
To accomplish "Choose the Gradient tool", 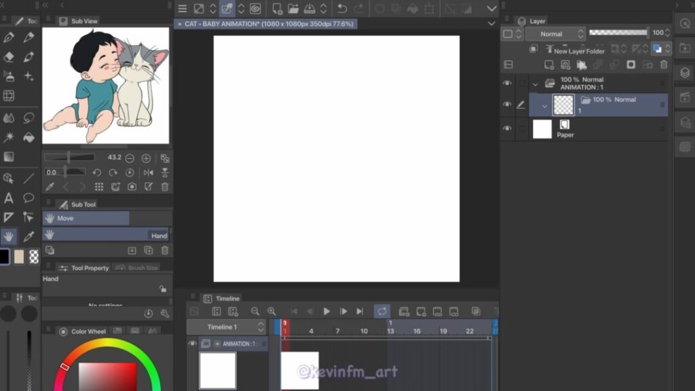I will 9,157.
